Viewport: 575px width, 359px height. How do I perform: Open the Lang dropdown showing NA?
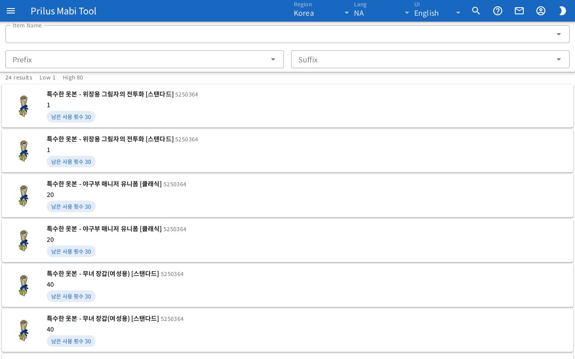382,11
